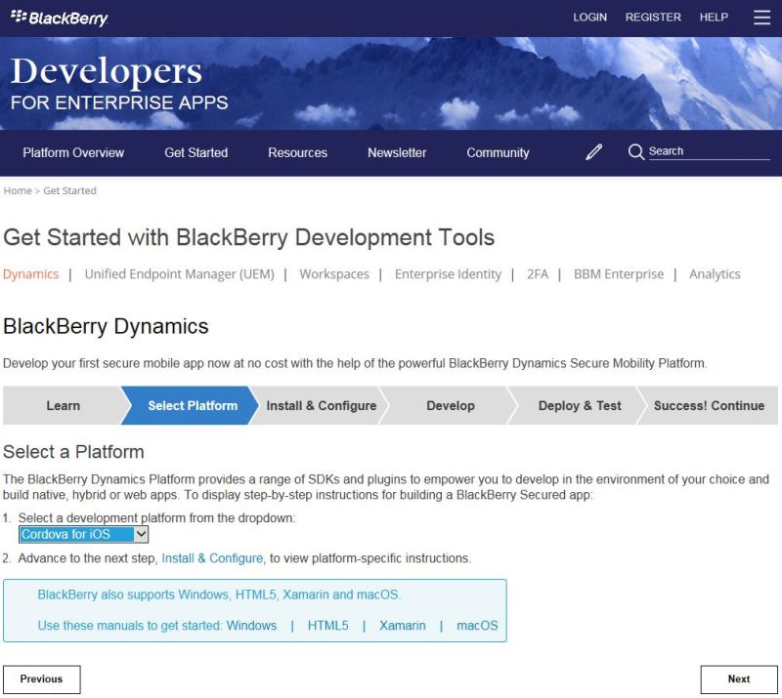This screenshot has width=782, height=698.
Task: Switch to Unified Endpoint Manager (UEM) tab
Action: click(180, 274)
